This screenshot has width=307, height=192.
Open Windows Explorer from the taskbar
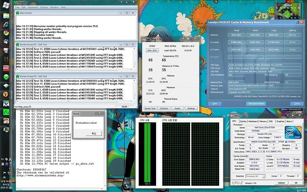point(6,16)
